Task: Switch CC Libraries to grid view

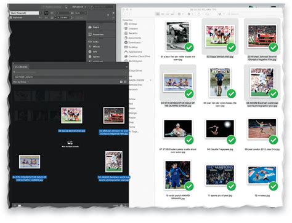Action: (x=121, y=82)
